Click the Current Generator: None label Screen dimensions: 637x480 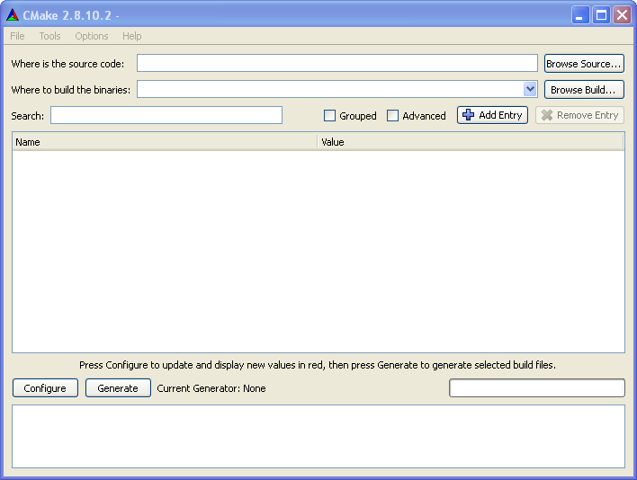point(211,388)
